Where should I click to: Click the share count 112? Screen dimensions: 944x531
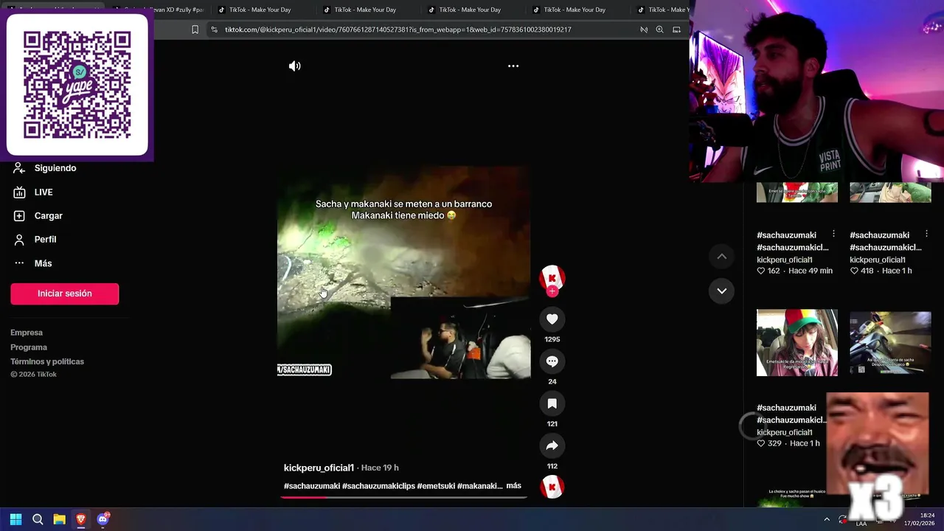pyautogui.click(x=552, y=466)
